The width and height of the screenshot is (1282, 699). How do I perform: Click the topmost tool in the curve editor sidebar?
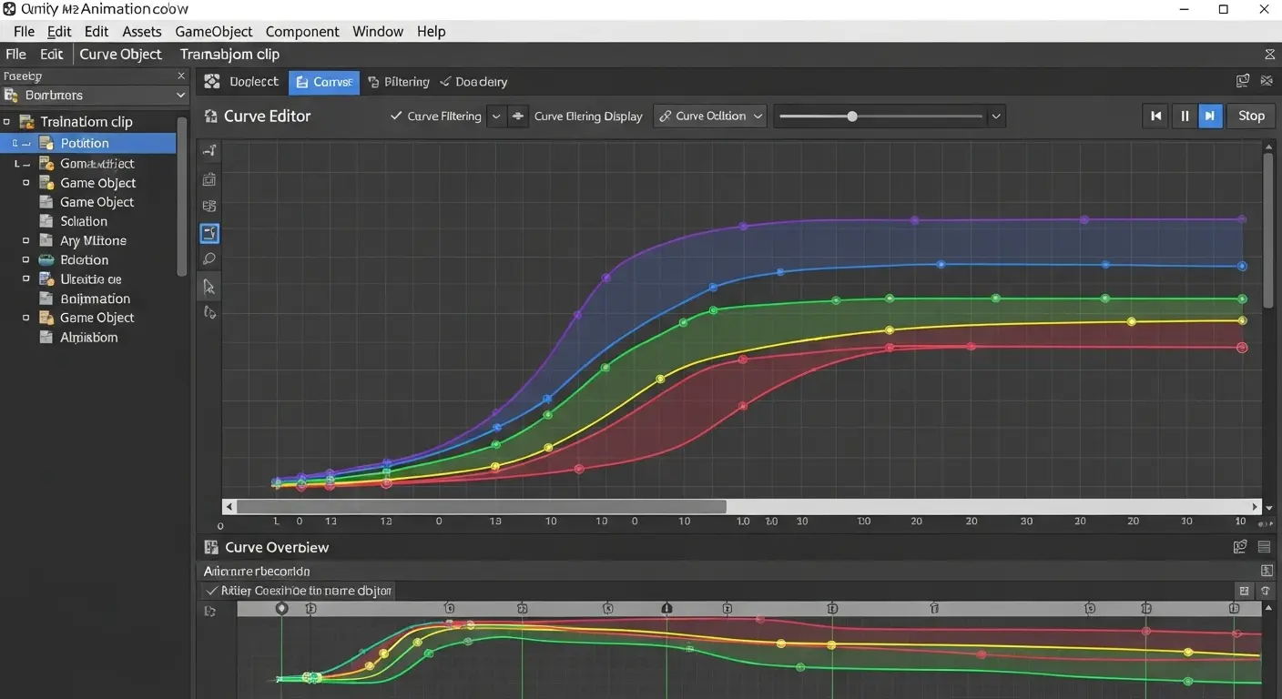coord(209,151)
